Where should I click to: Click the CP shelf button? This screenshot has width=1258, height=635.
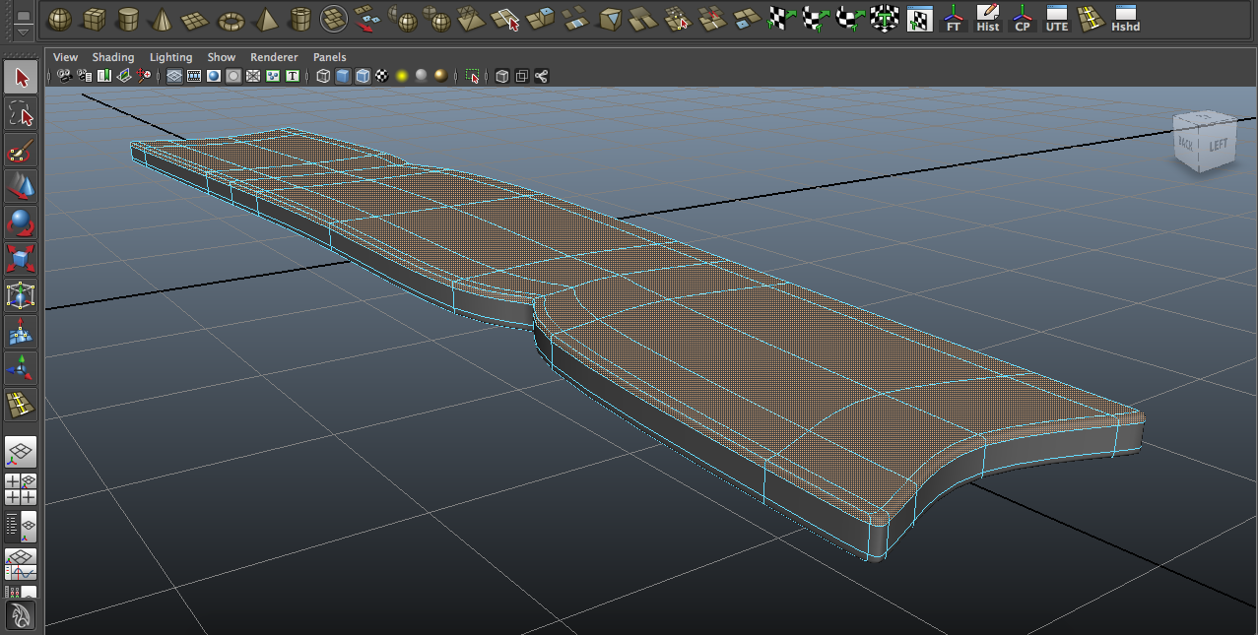pyautogui.click(x=1022, y=22)
